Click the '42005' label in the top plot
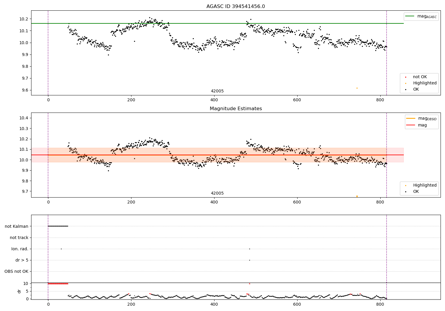445x311 pixels. click(x=217, y=91)
